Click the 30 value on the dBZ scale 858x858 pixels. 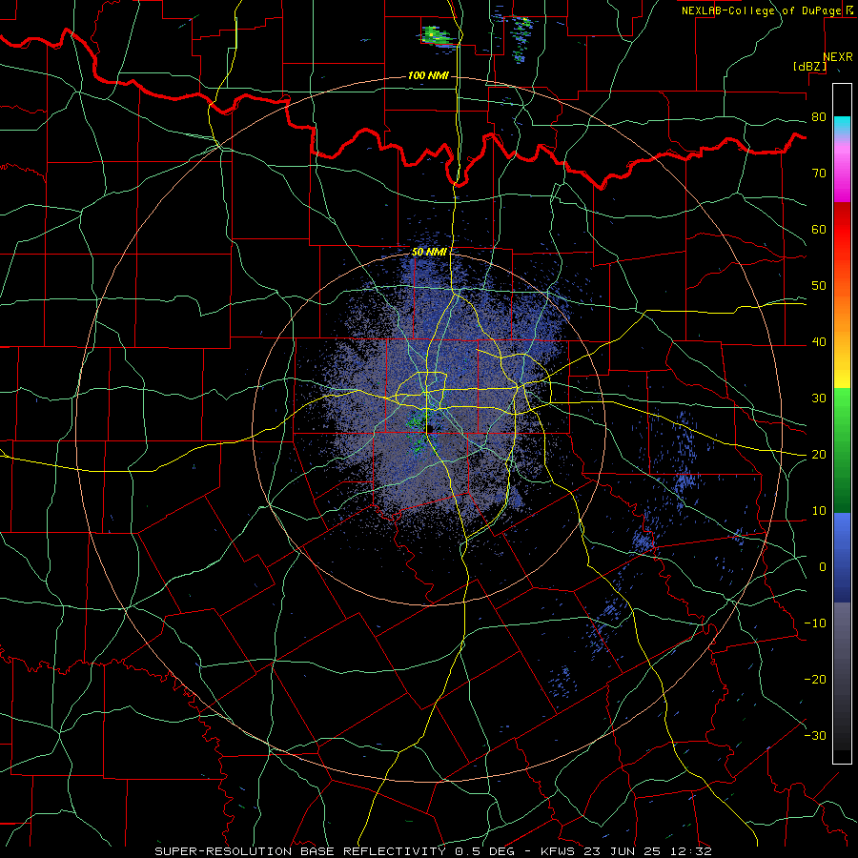click(x=819, y=398)
